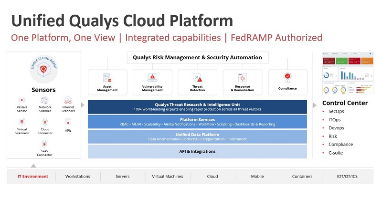382x199 pixels.
Task: Click the Compliance badge icon
Action: [287, 76]
